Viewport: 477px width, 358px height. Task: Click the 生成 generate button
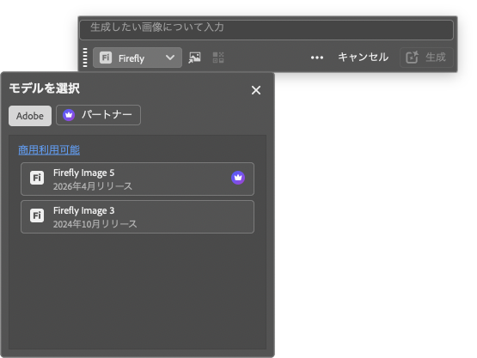coord(426,58)
